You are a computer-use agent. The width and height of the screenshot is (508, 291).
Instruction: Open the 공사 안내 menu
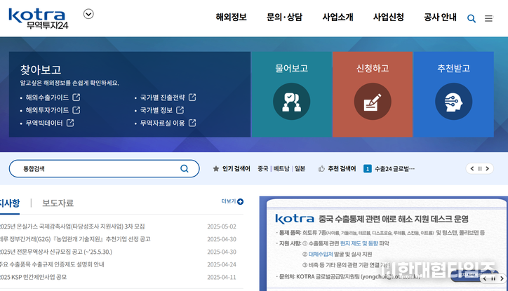[440, 17]
